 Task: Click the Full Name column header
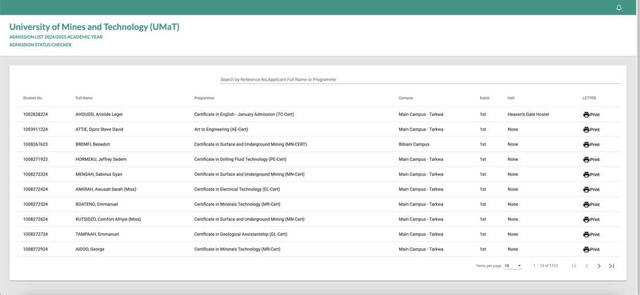tap(83, 98)
